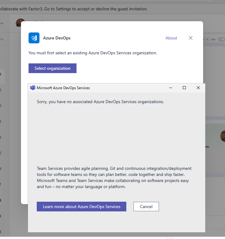Maximize the Microsoft Azure DevOps Services window
The width and height of the screenshot is (225, 239).
coord(184,88)
